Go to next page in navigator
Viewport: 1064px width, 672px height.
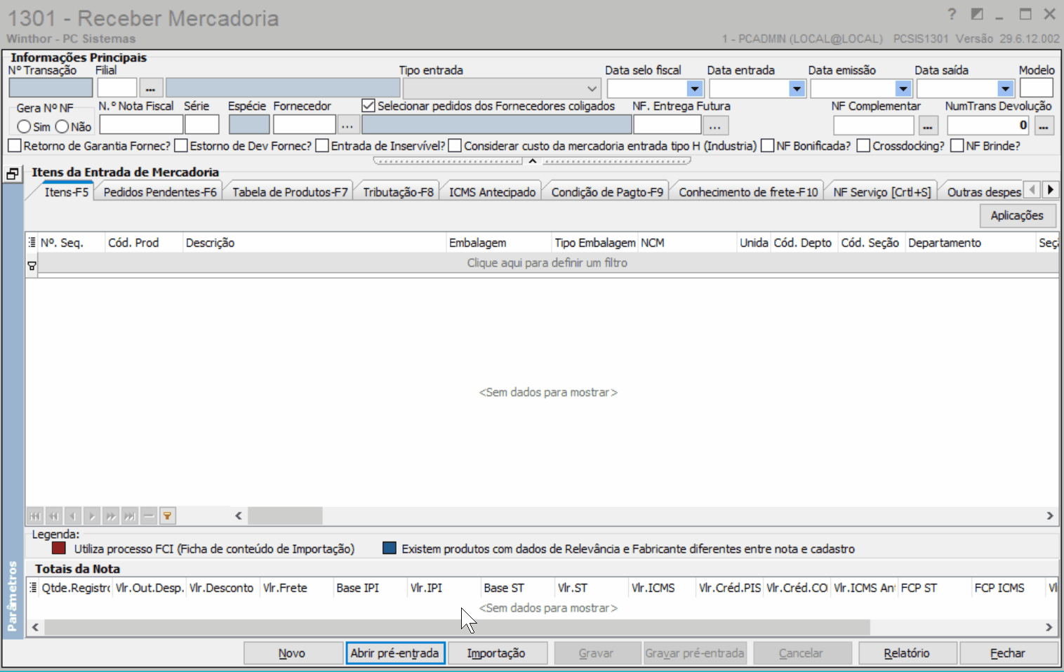(111, 516)
